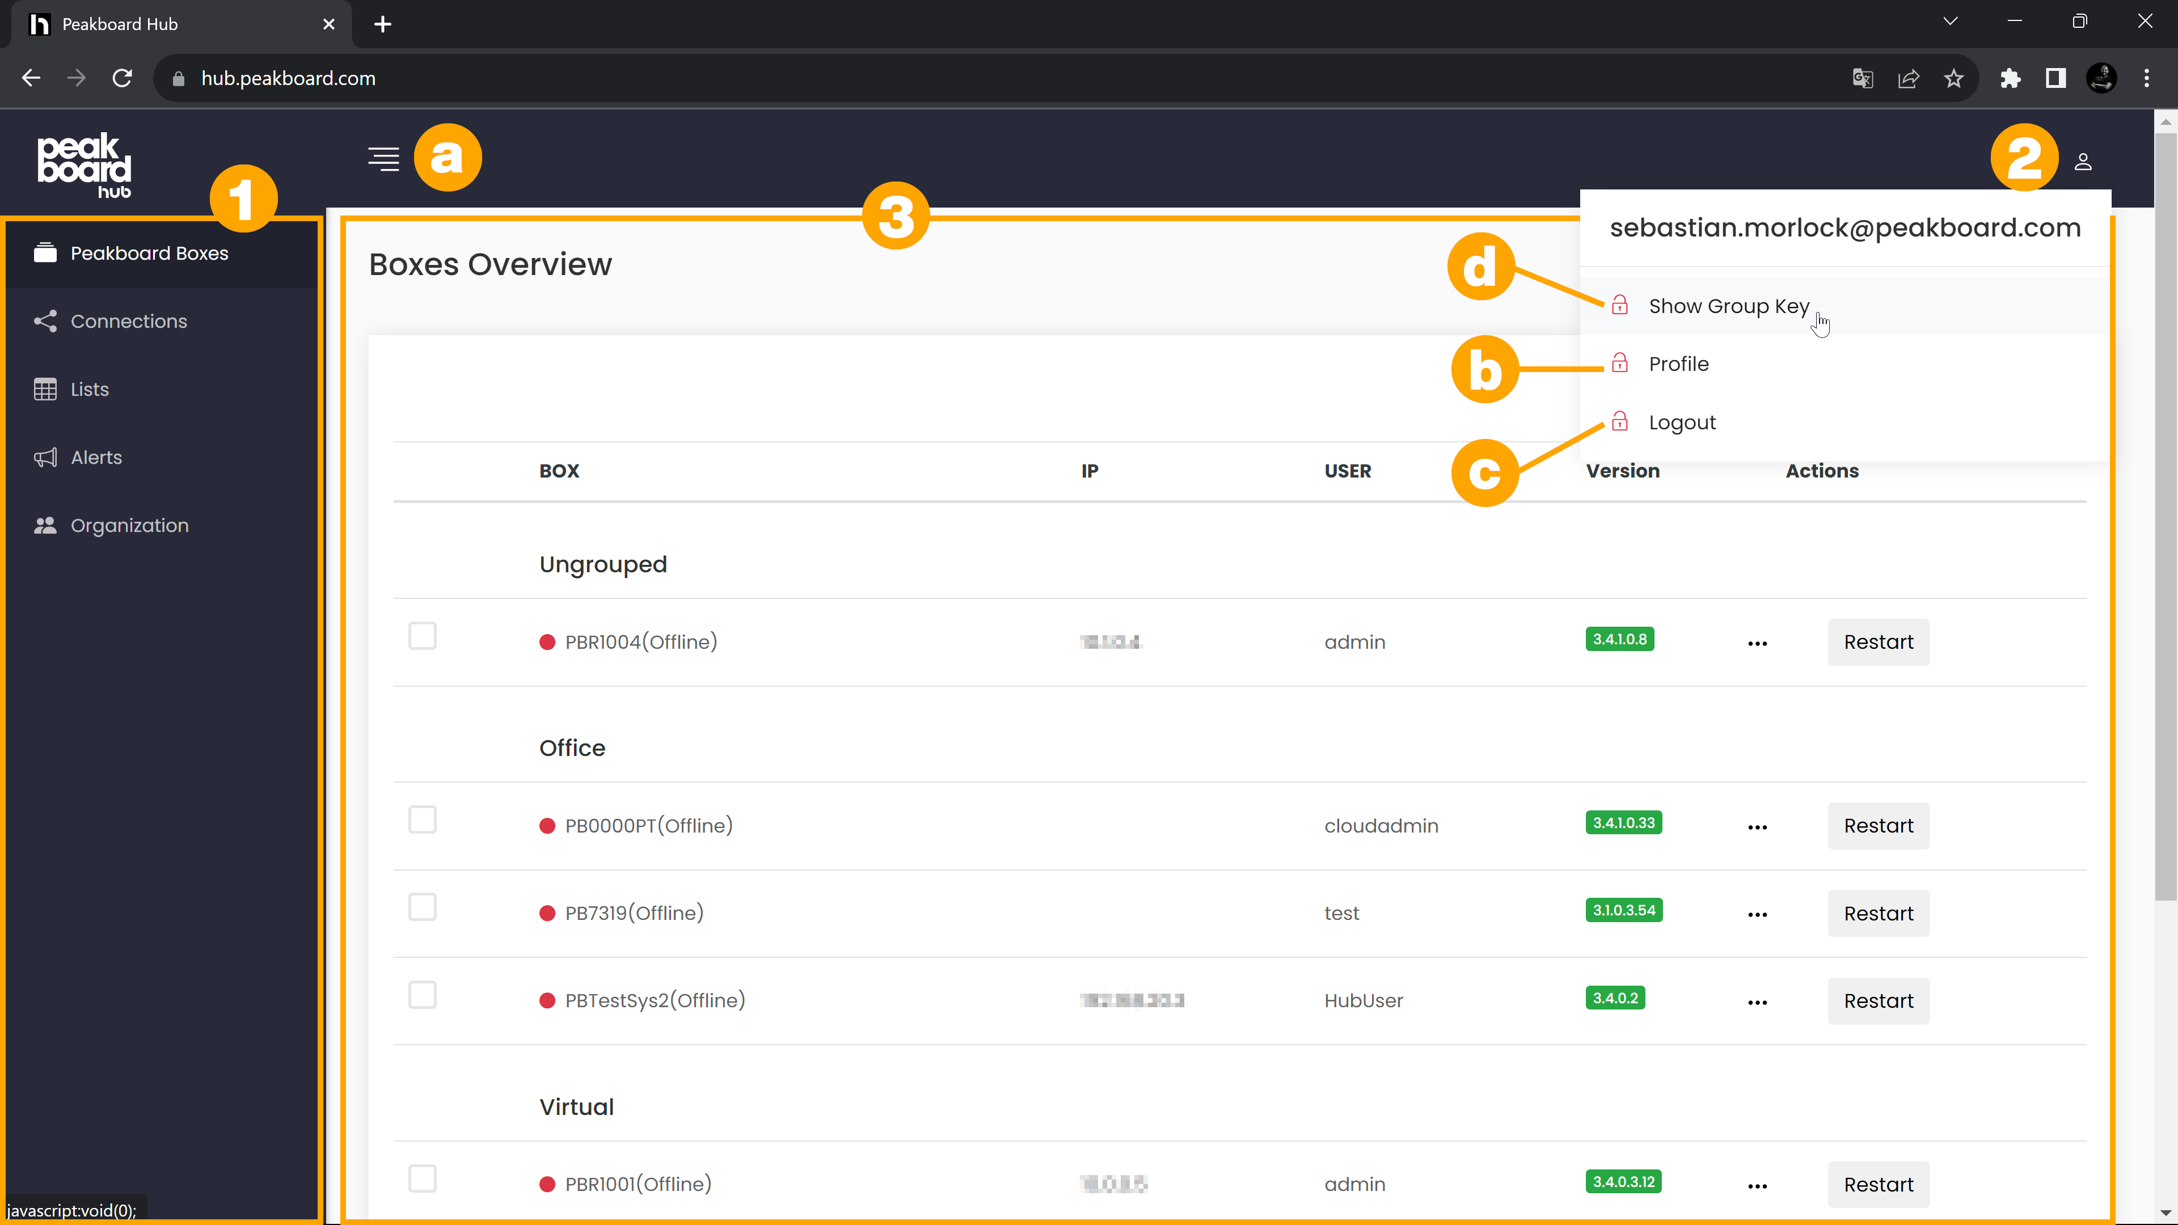The height and width of the screenshot is (1225, 2178).
Task: Click the BOX column header
Action: 559,471
